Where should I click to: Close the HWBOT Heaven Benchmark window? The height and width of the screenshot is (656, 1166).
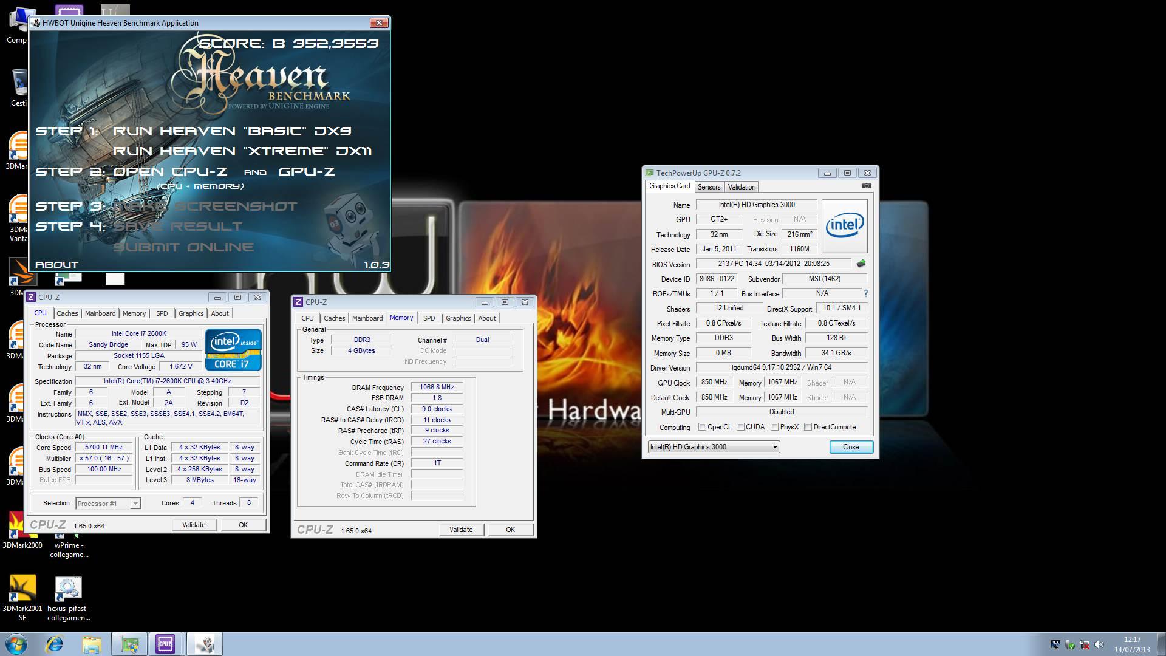click(x=379, y=23)
